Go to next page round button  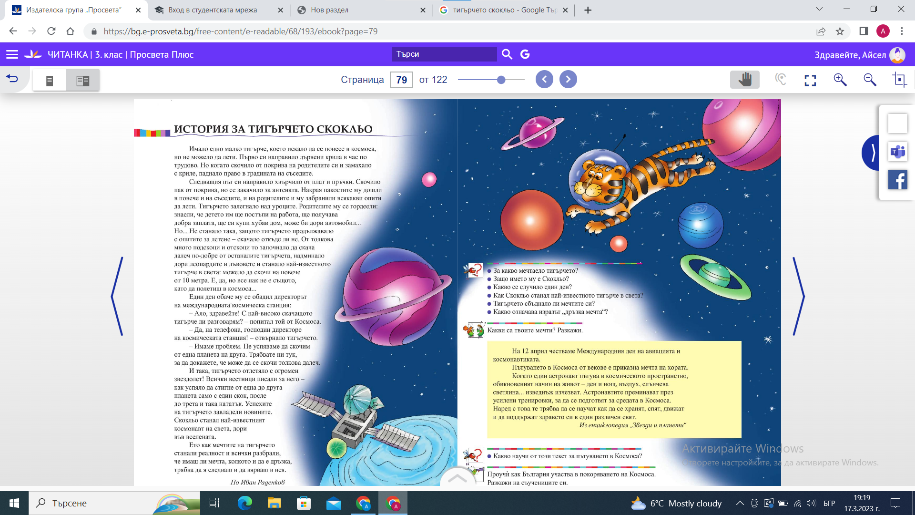click(x=568, y=79)
